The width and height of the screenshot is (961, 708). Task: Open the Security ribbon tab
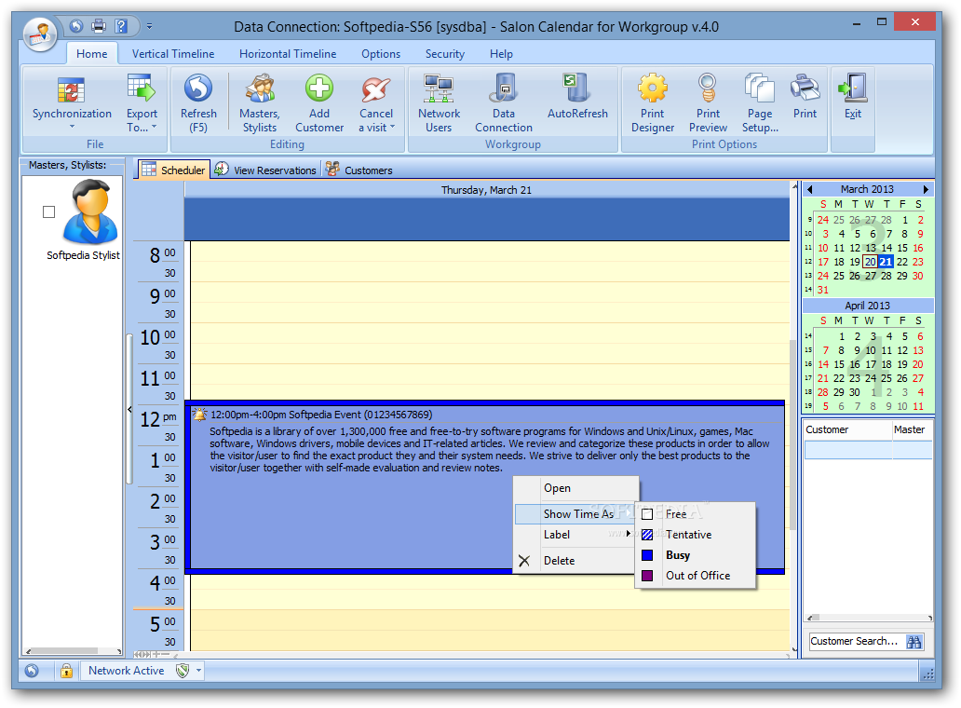click(x=445, y=54)
